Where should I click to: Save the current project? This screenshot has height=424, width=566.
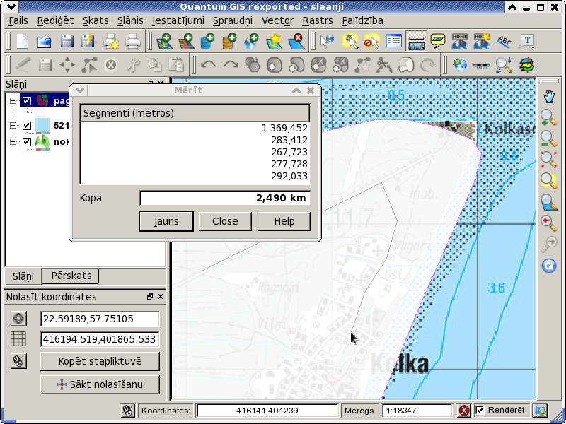pos(67,41)
